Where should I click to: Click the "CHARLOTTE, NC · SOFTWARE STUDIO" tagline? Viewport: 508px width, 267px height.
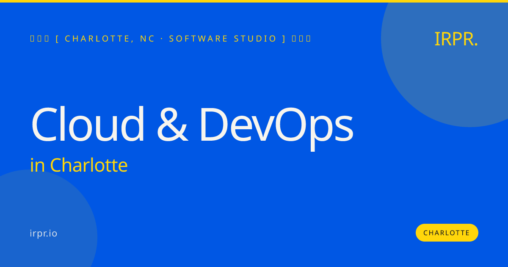171,39
